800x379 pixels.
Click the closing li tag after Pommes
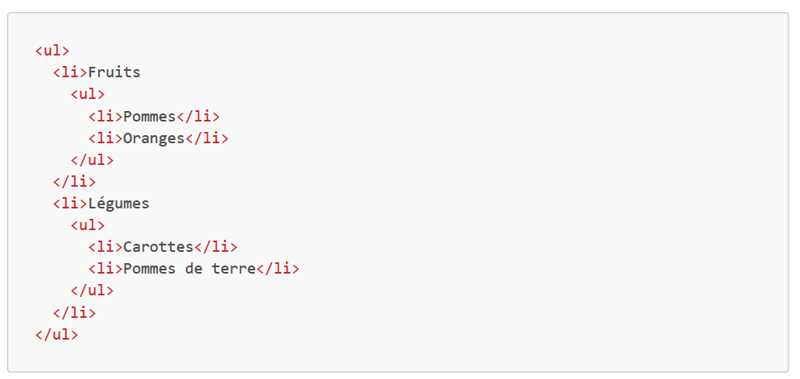[x=198, y=116]
